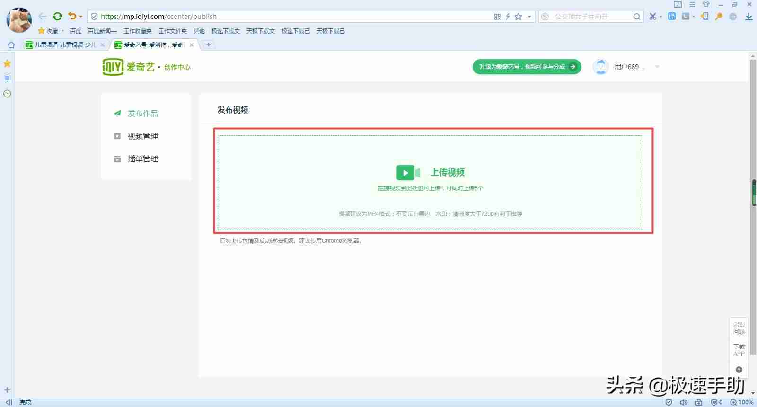Open the browser hamburger menu
The image size is (757, 407).
[x=692, y=4]
